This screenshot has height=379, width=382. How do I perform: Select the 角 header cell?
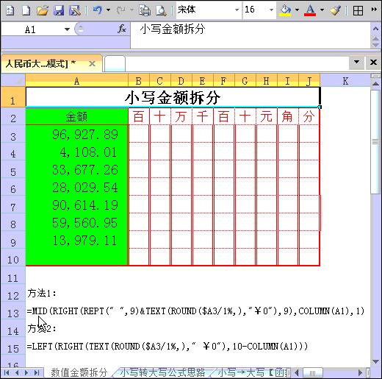click(287, 116)
